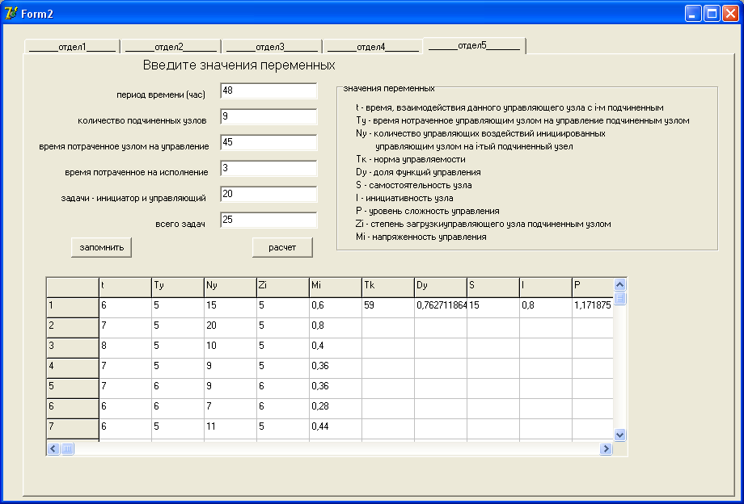Switch to the отдел1 tab
The height and width of the screenshot is (504, 744).
coord(72,47)
